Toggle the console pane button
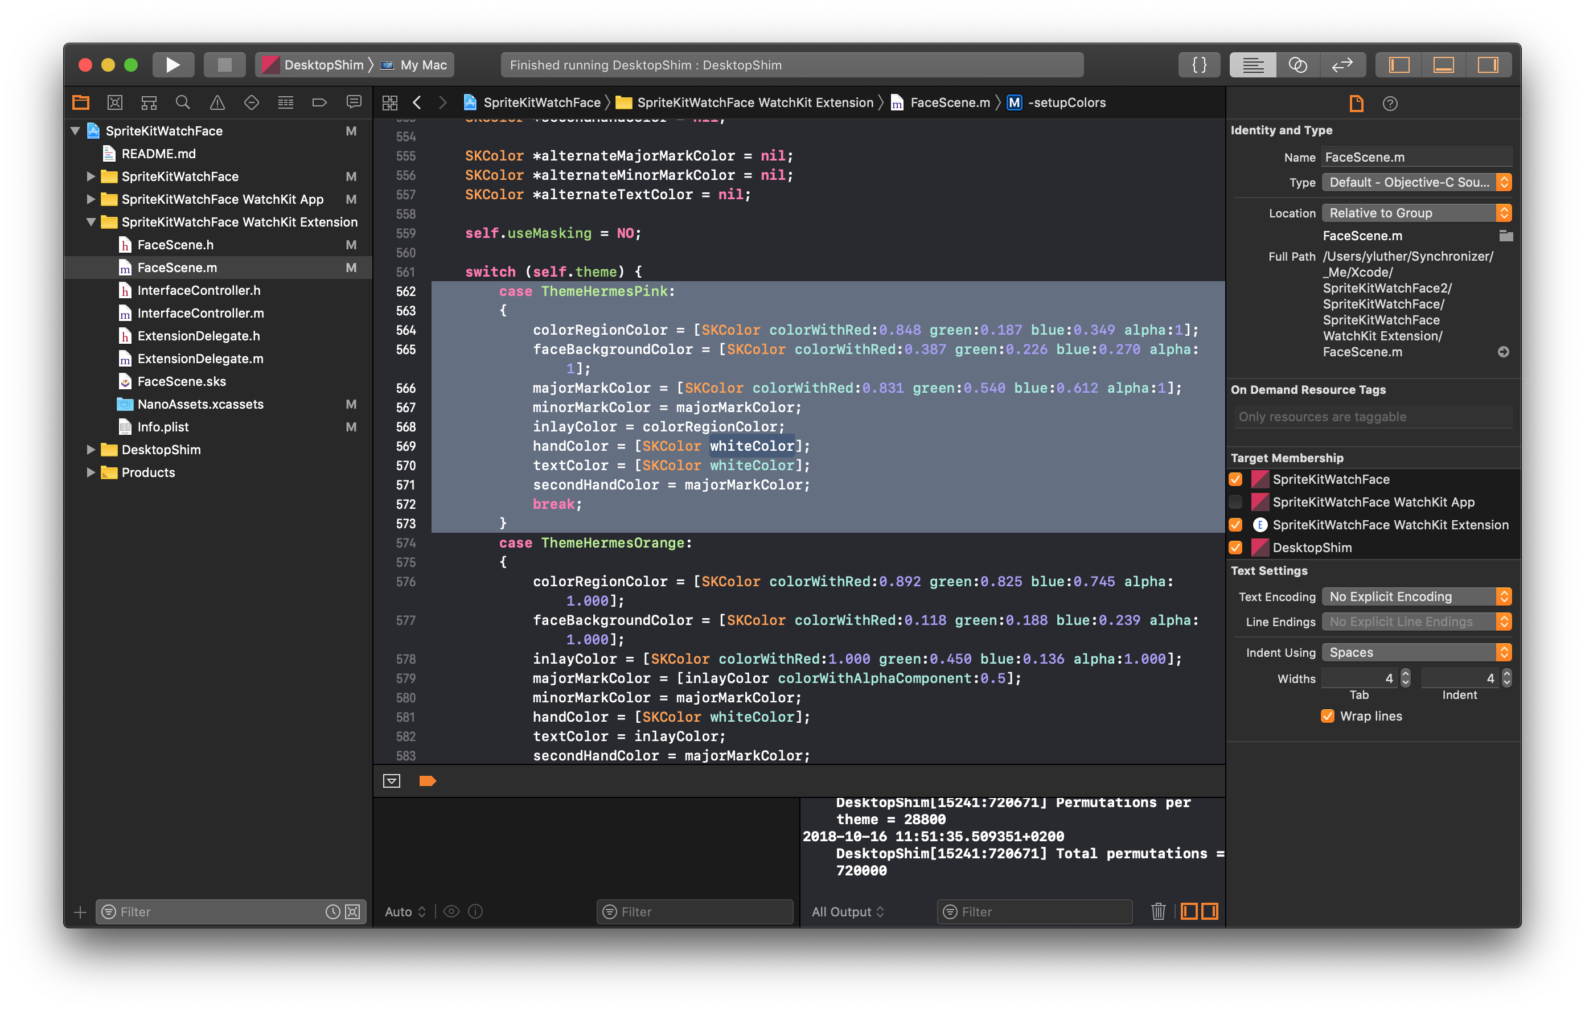Screen dimensions: 1585x1012 pos(1210,911)
